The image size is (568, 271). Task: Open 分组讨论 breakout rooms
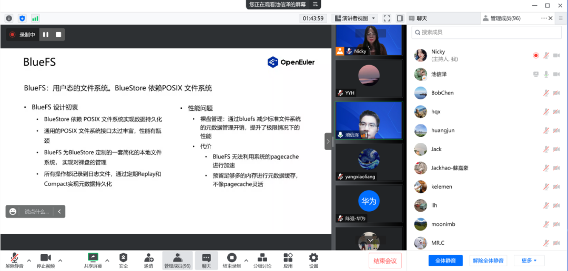[261, 257]
